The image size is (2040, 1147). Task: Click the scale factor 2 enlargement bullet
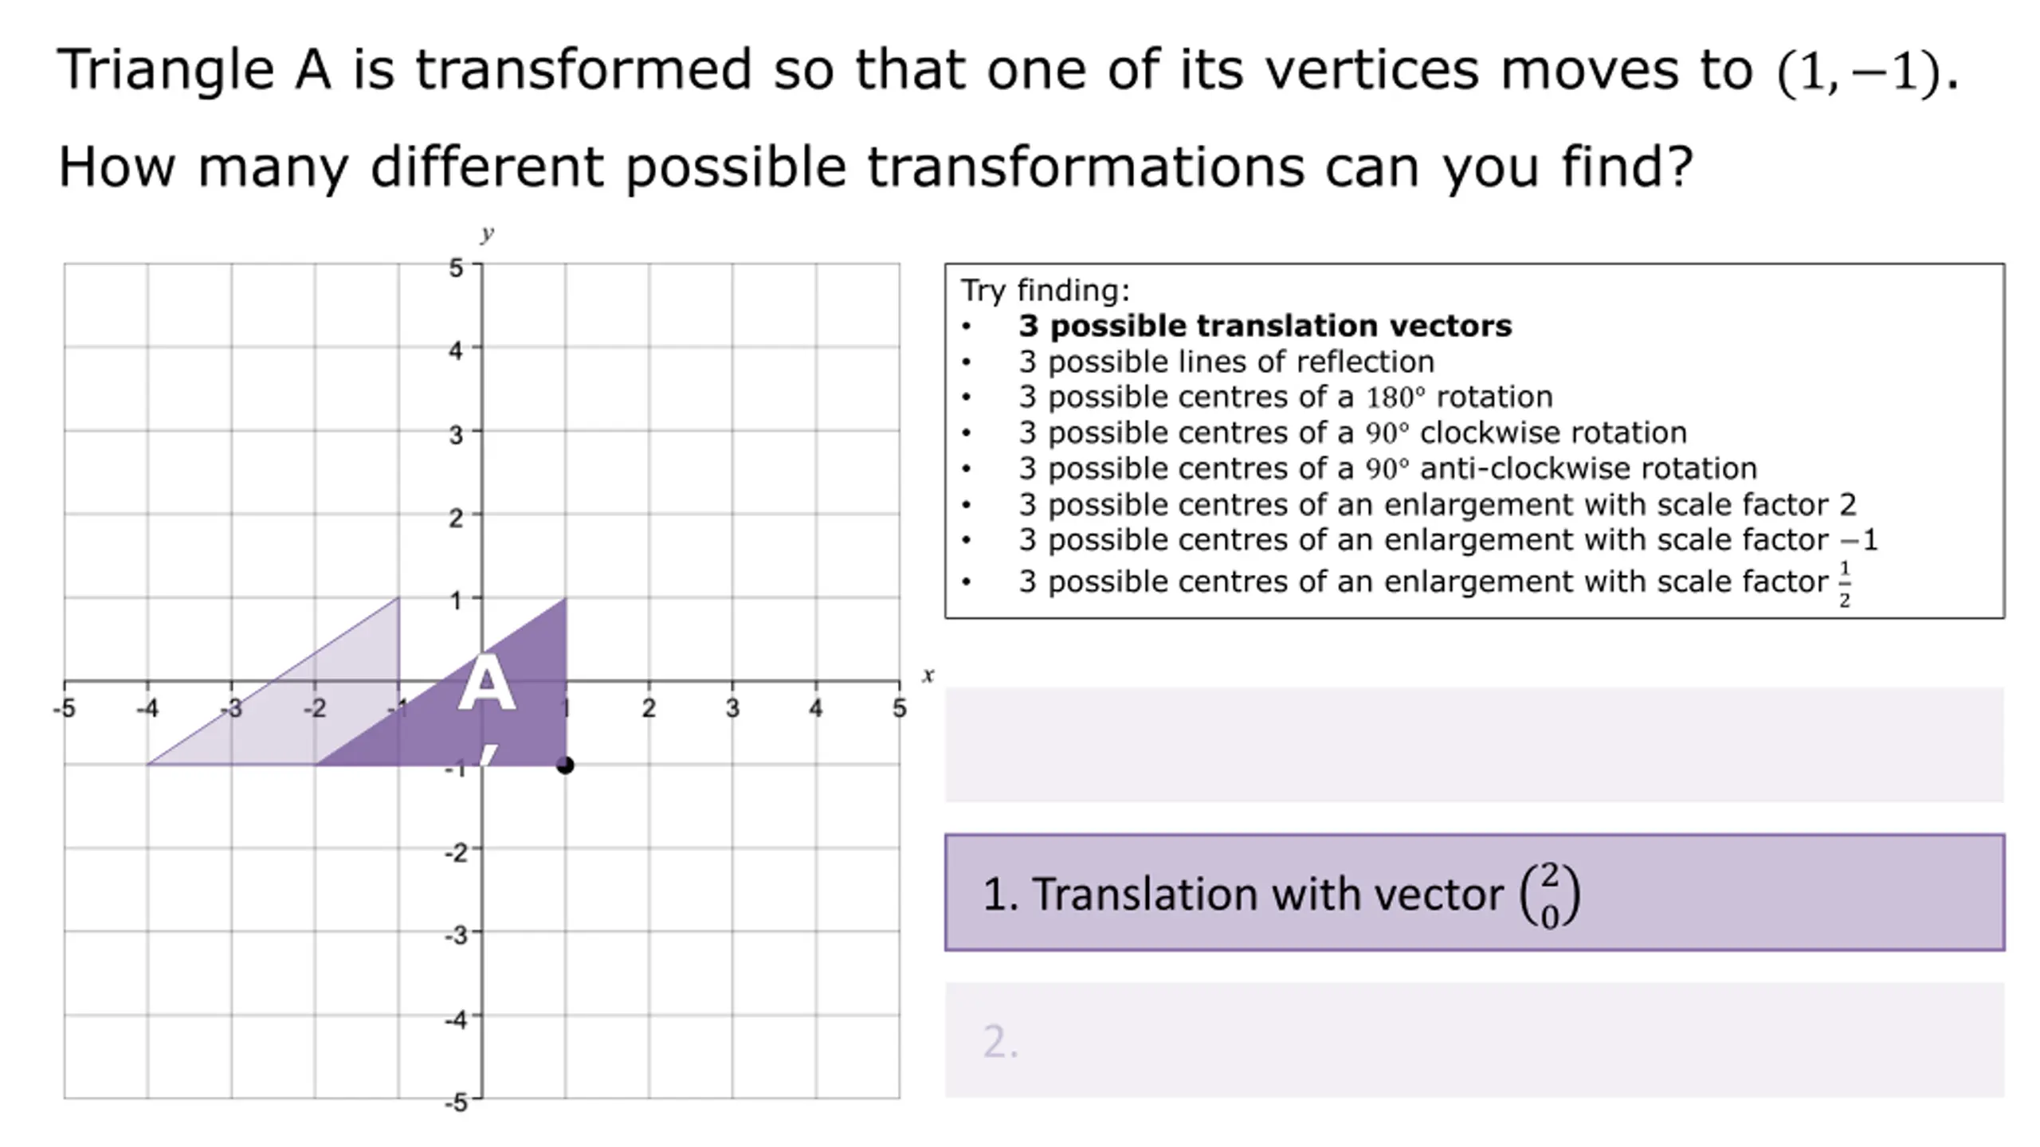[1438, 504]
